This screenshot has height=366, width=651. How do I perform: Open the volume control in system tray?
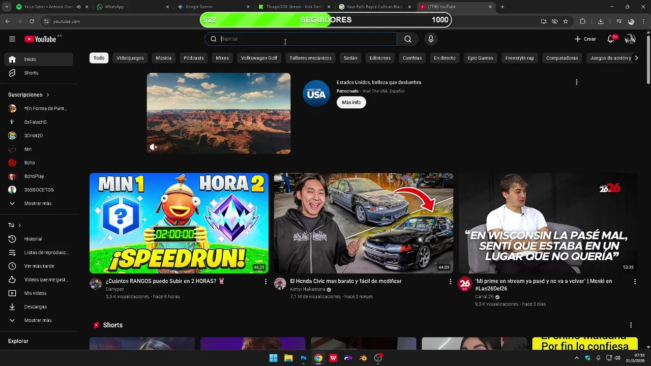[617, 358]
